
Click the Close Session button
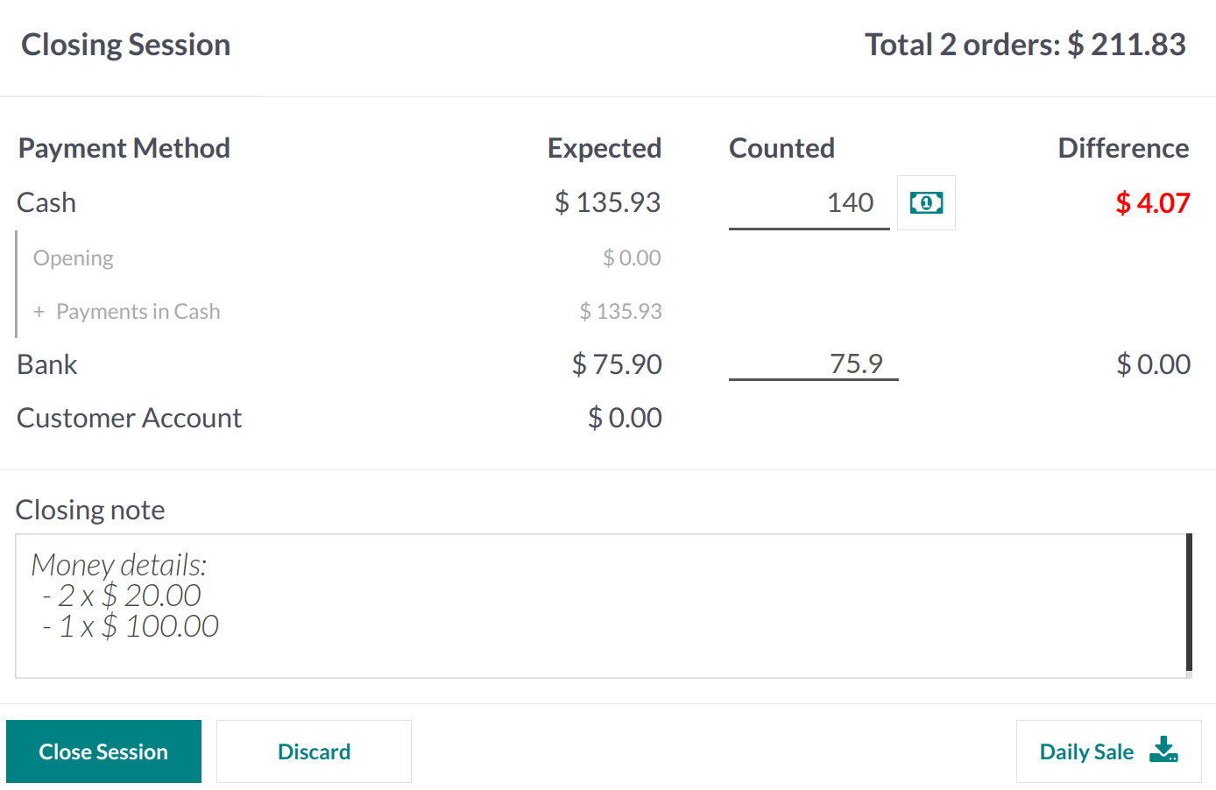pos(103,751)
